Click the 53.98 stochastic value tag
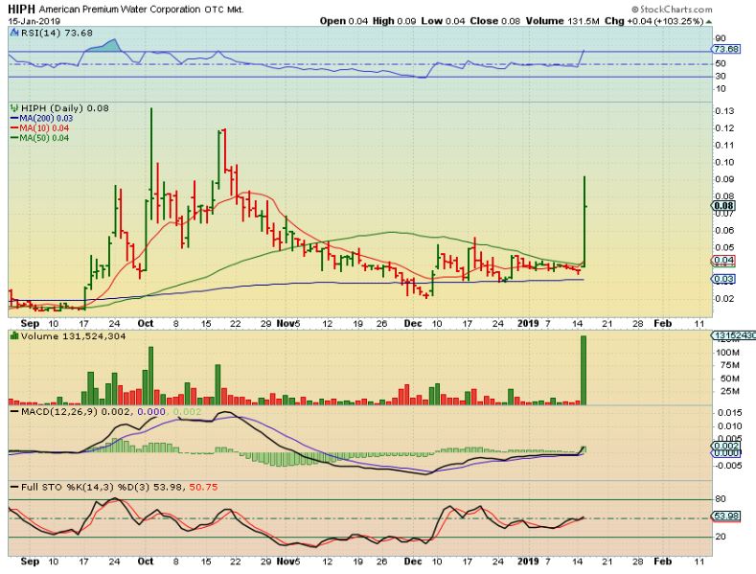Screen dimensions: 756x574 [x=726, y=517]
